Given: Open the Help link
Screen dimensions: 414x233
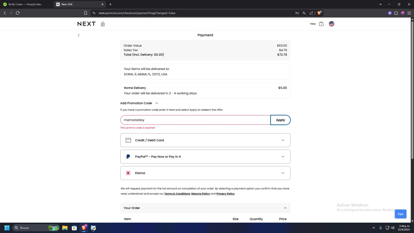Looking at the screenshot, I should click(313, 24).
